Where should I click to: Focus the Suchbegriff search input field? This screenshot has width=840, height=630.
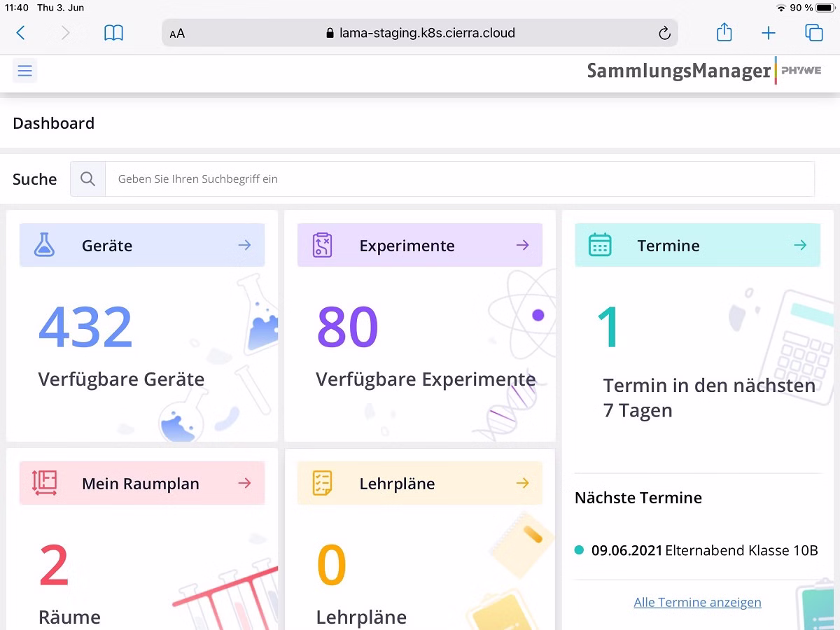459,179
